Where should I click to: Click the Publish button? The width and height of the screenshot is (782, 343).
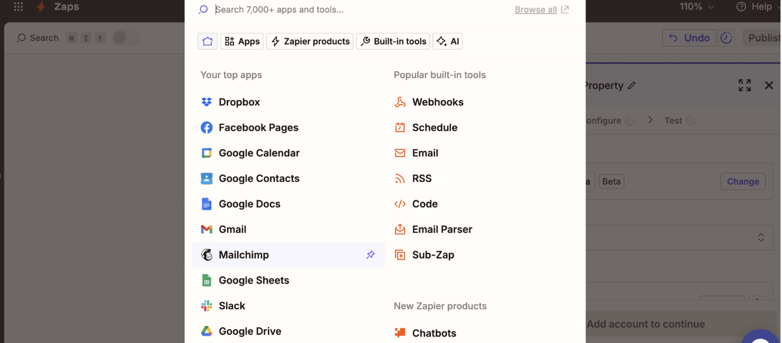763,38
